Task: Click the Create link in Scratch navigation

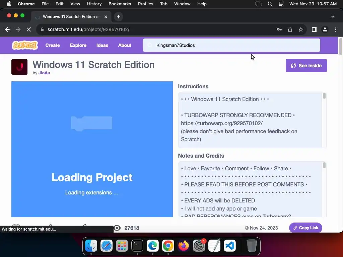Action: click(53, 45)
